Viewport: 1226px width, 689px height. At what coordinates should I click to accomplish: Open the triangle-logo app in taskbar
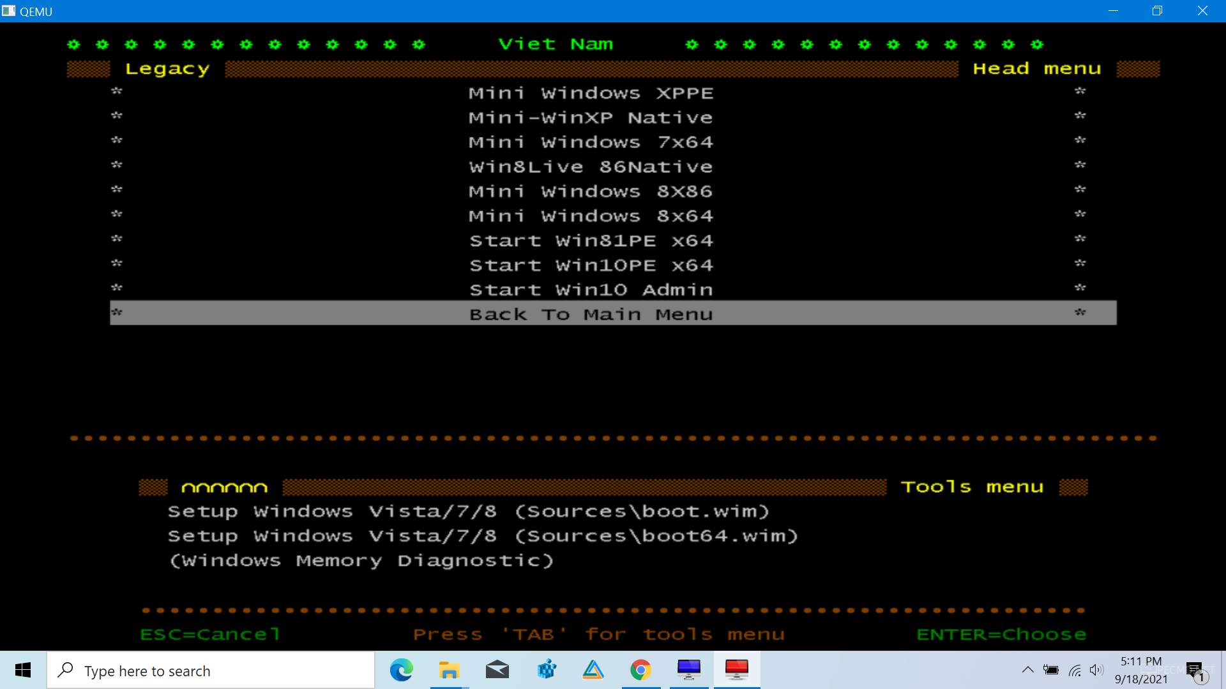point(593,670)
